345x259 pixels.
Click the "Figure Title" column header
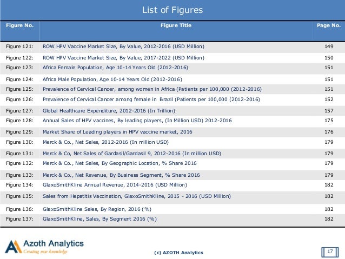(x=176, y=25)
